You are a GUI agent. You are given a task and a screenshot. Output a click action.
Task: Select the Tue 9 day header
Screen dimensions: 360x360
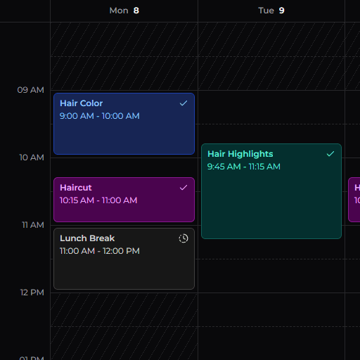click(271, 11)
